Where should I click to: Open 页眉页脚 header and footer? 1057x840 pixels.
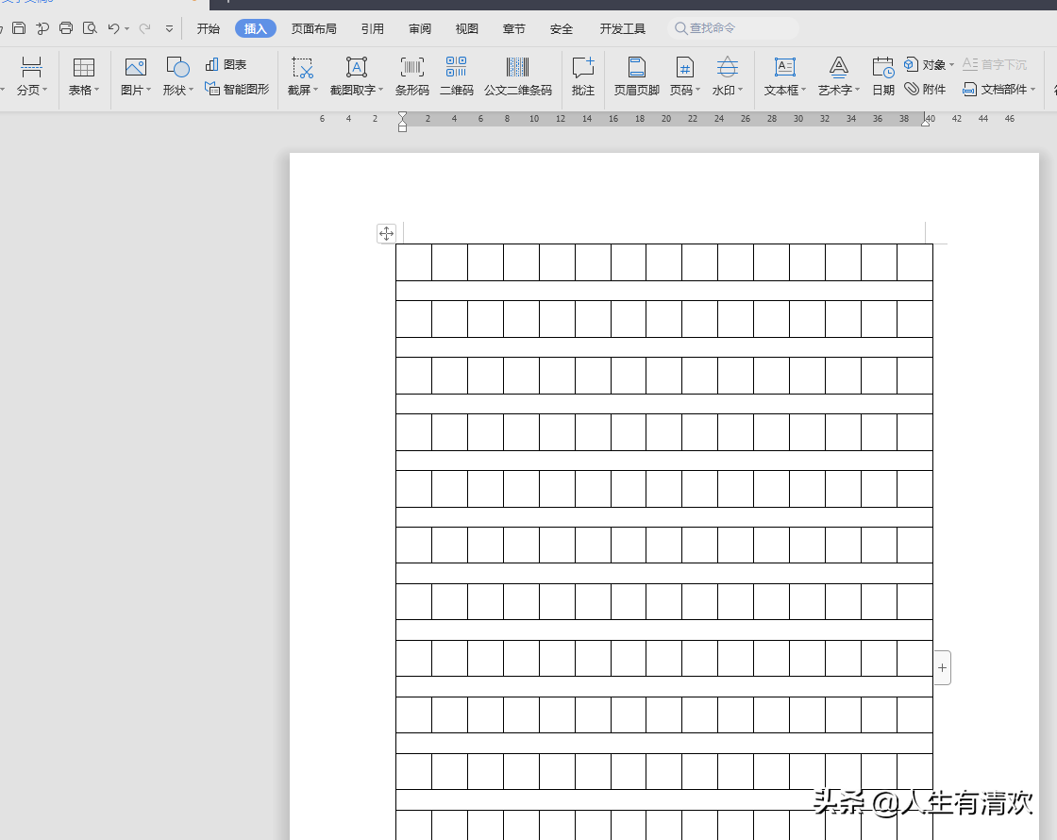636,76
